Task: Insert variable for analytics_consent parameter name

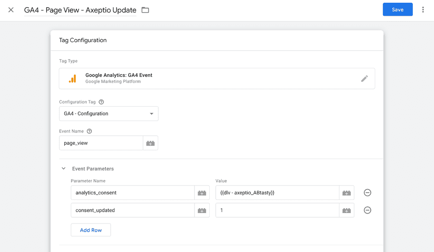Action: pos(202,193)
